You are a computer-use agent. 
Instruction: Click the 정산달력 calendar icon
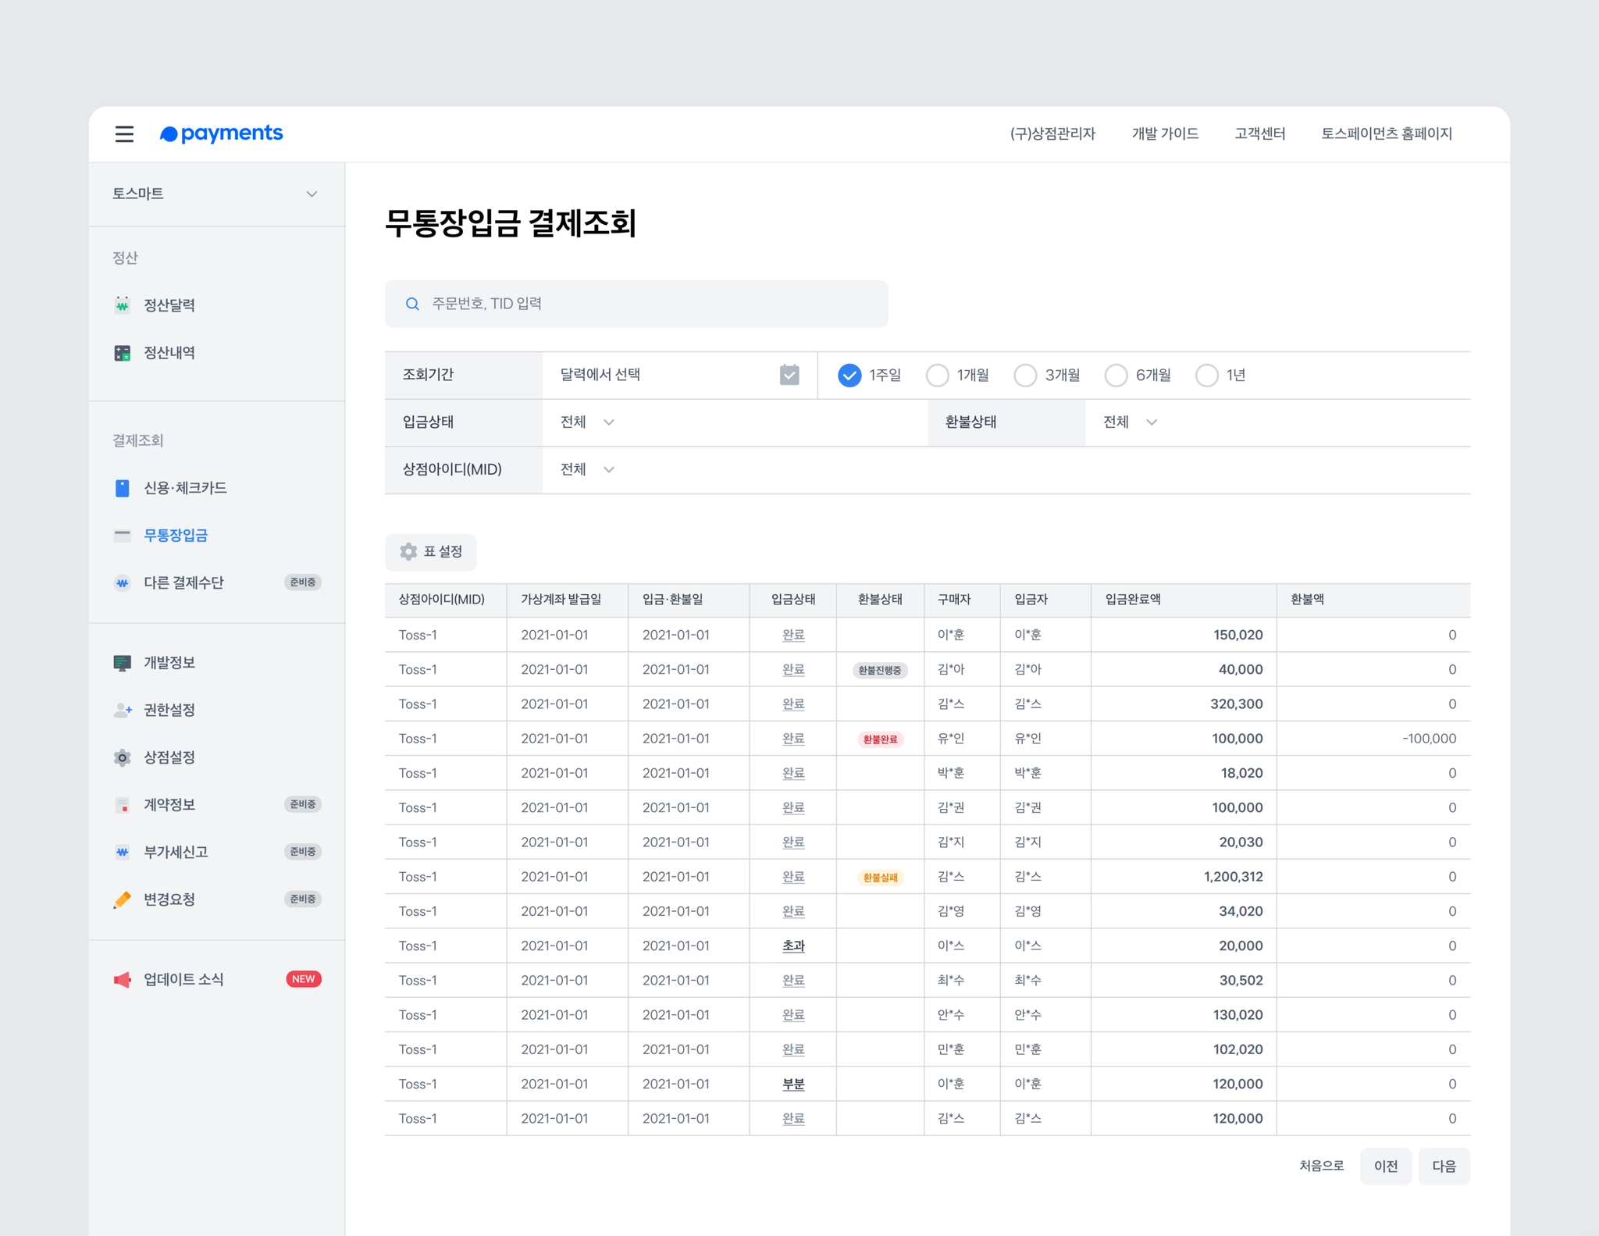[123, 305]
